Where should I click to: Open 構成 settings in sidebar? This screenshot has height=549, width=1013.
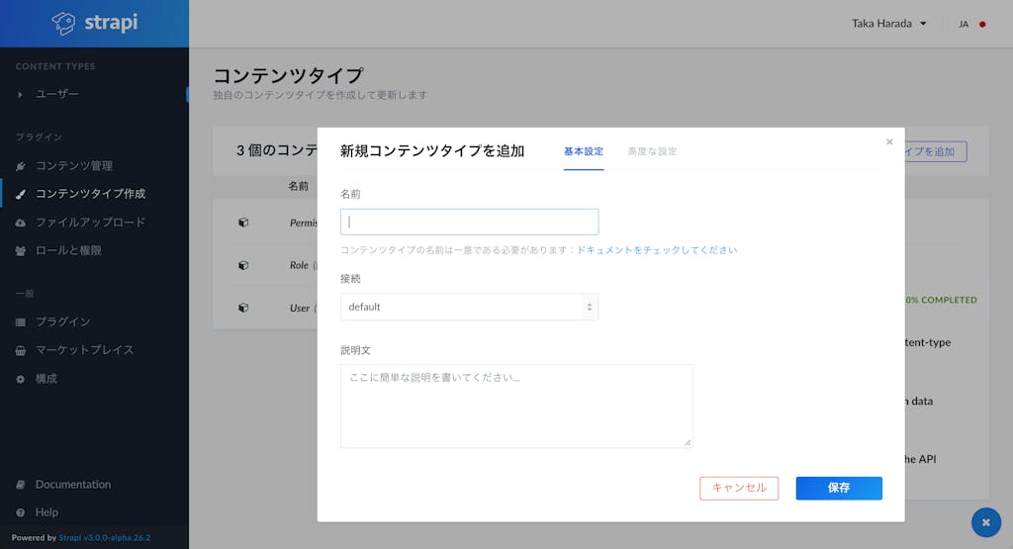pos(46,379)
